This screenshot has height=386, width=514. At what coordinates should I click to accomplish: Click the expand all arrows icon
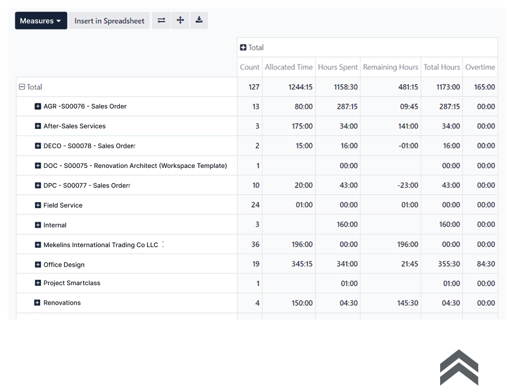[x=180, y=21]
